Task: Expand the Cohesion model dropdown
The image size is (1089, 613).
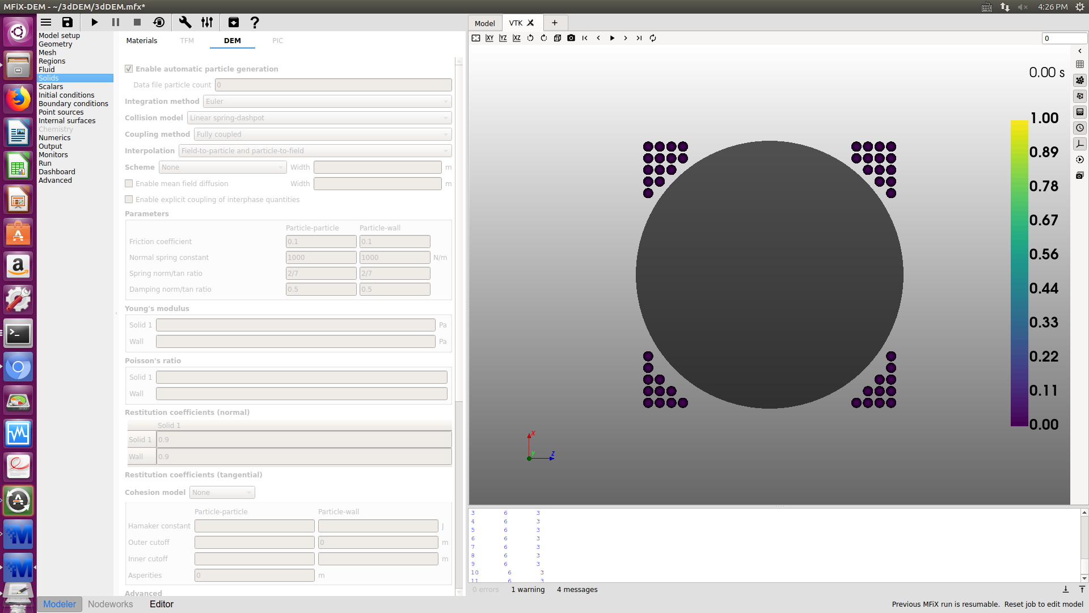Action: tap(222, 492)
